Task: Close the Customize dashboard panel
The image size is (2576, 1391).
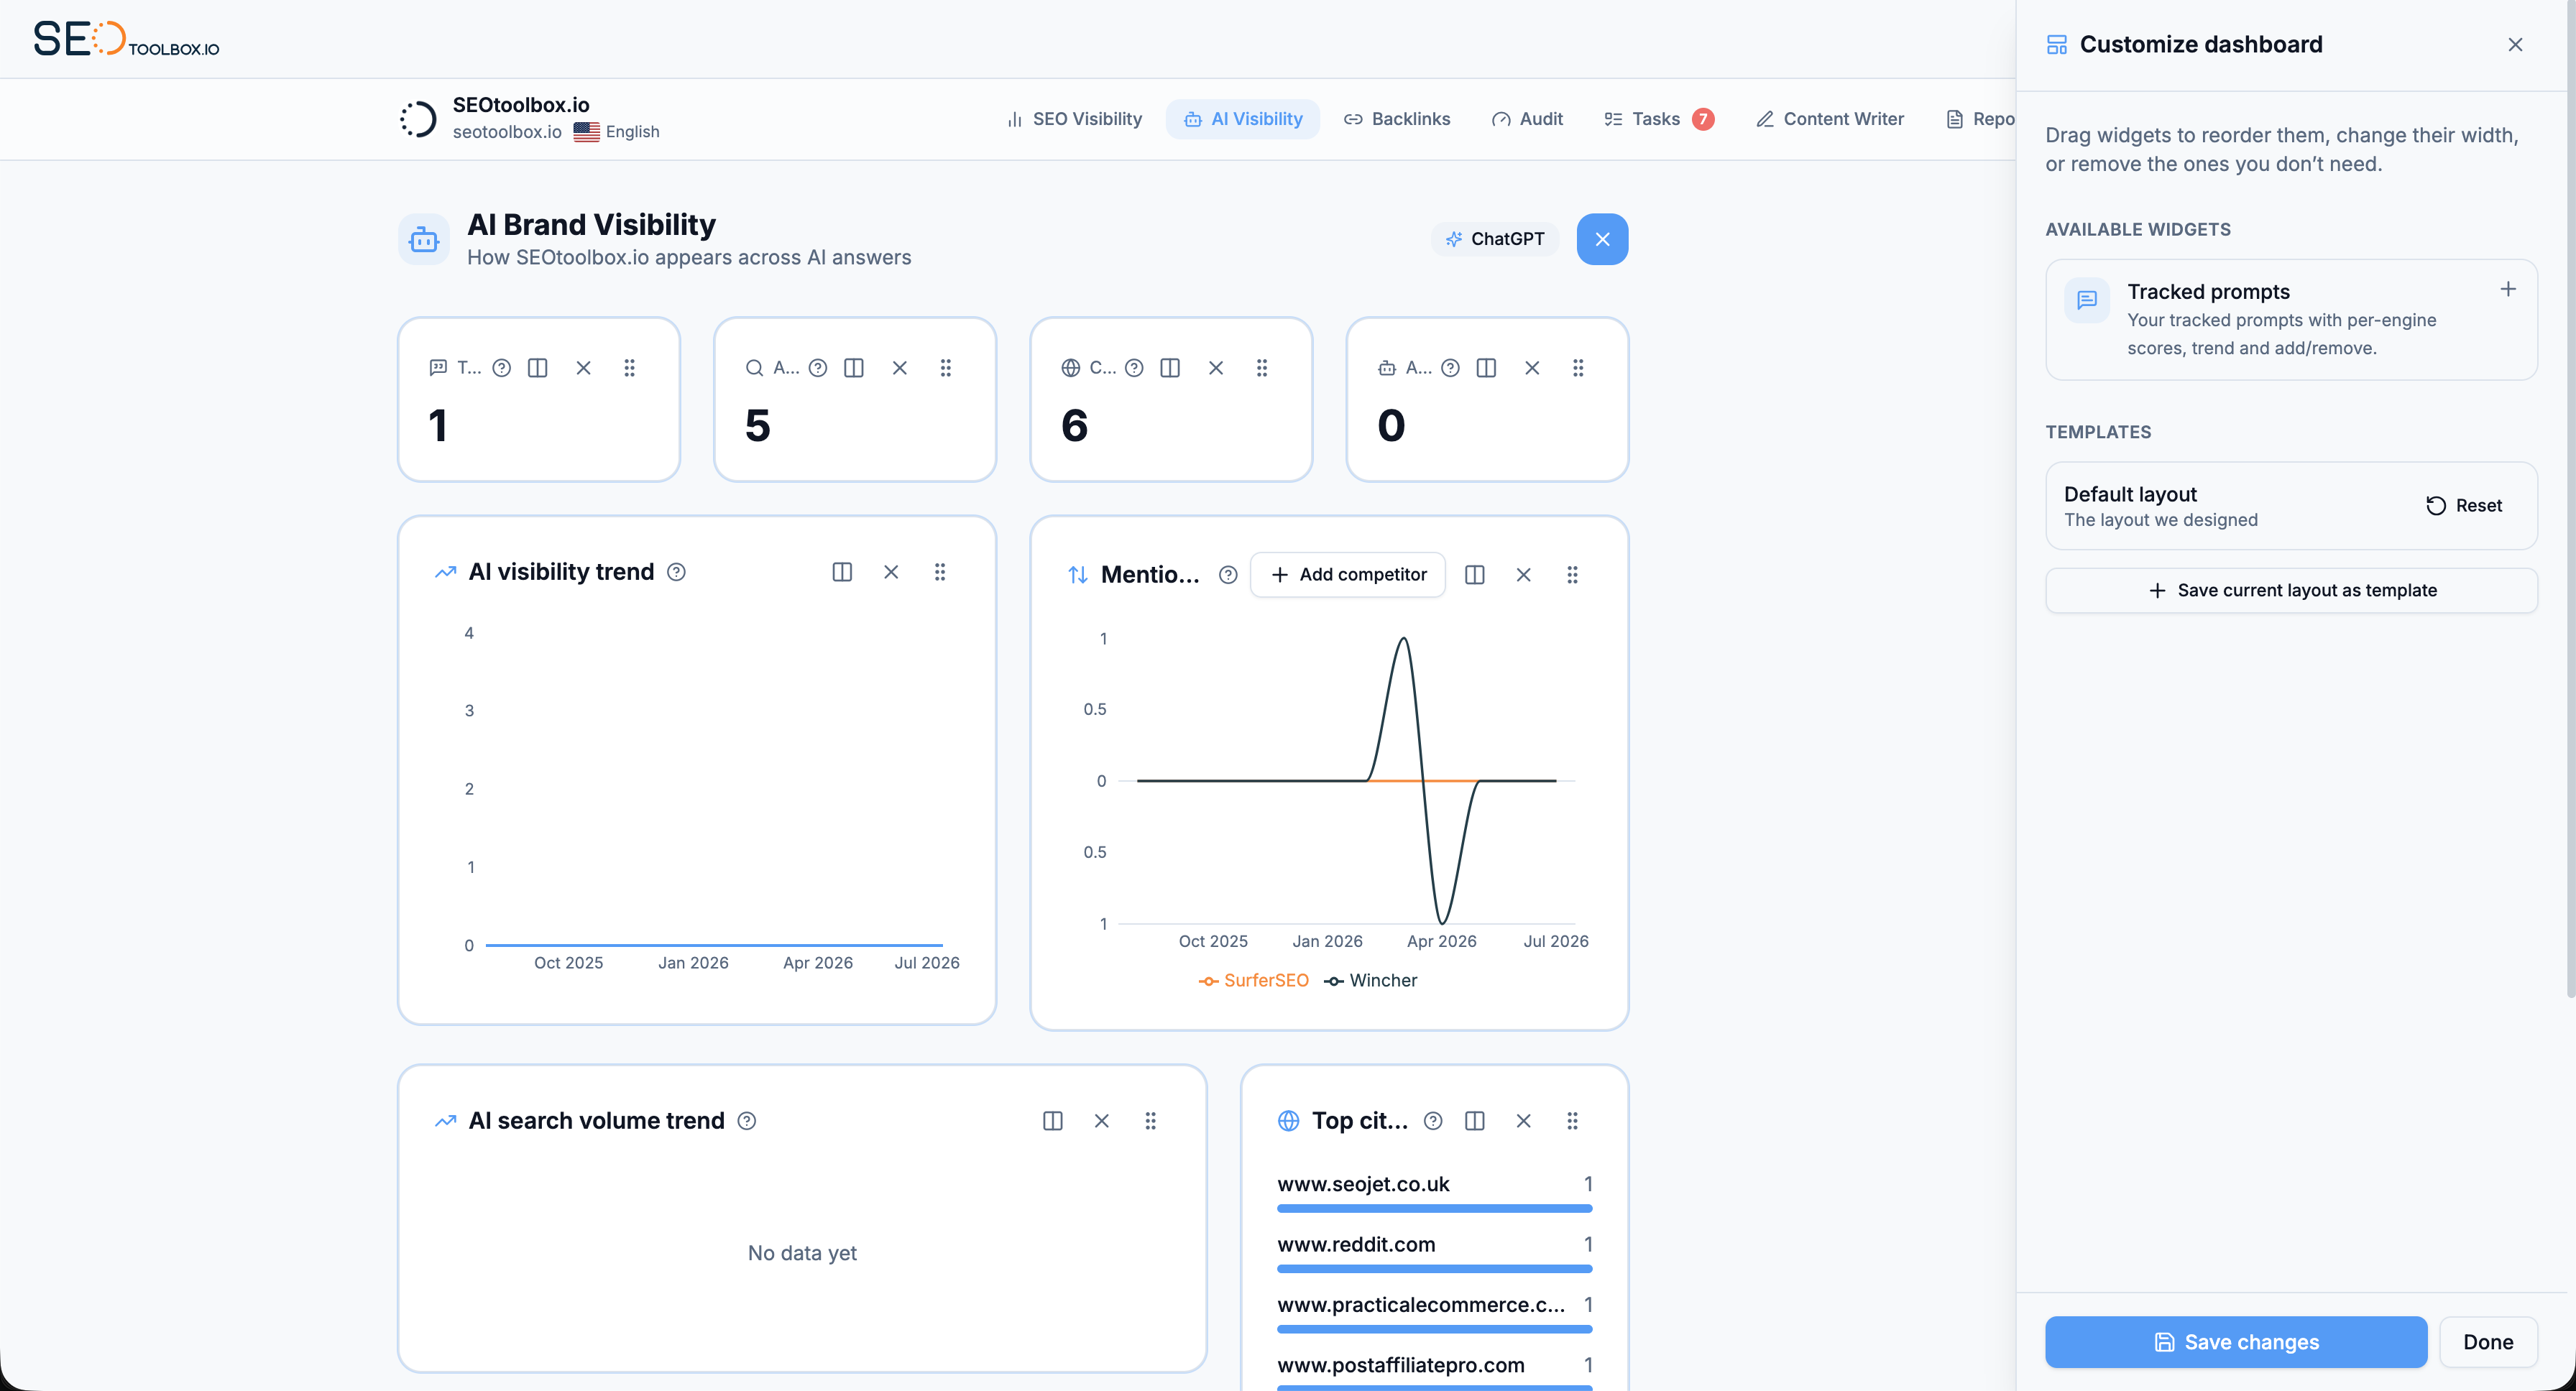Action: tap(2515, 45)
